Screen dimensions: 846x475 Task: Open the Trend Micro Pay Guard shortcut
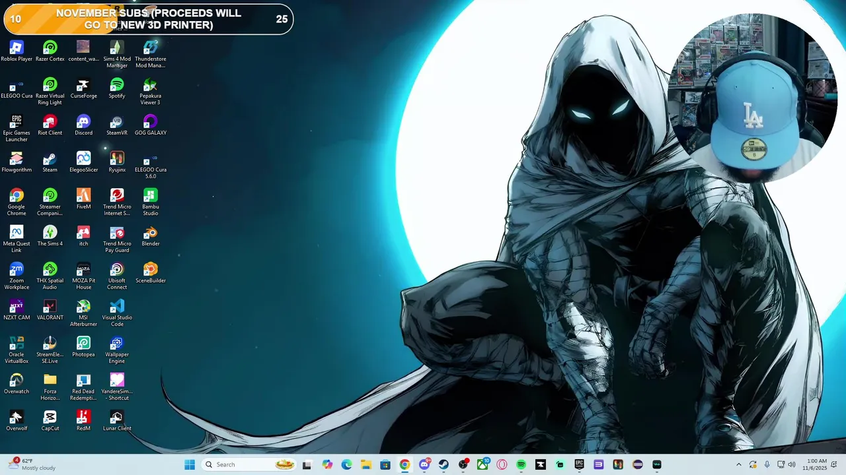point(117,239)
